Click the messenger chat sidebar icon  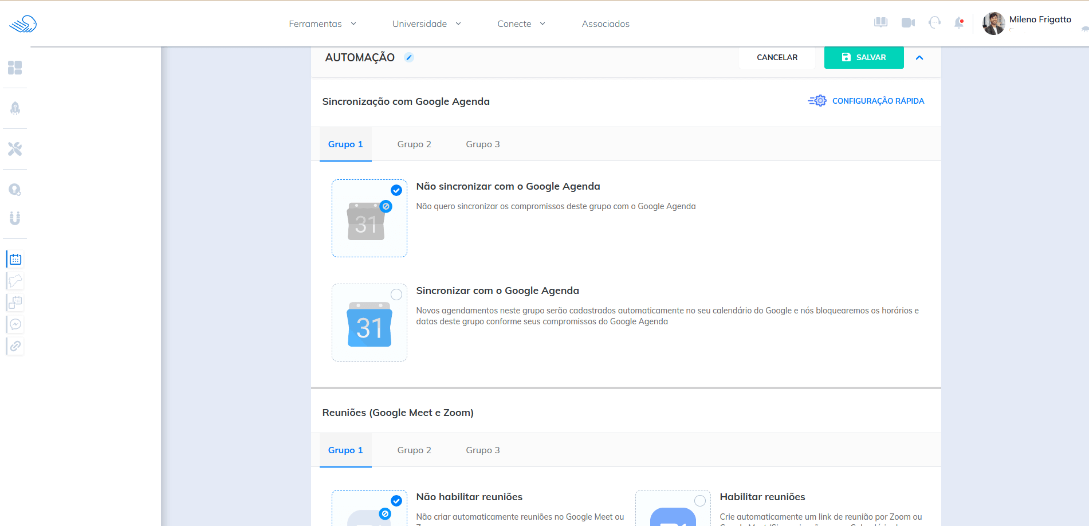click(15, 324)
